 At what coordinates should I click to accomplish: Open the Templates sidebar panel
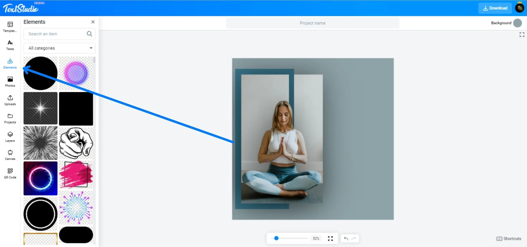[10, 27]
